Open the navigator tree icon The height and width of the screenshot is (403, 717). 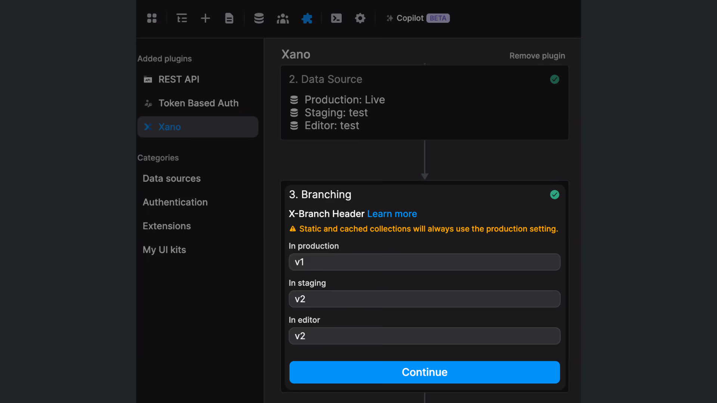pyautogui.click(x=182, y=18)
